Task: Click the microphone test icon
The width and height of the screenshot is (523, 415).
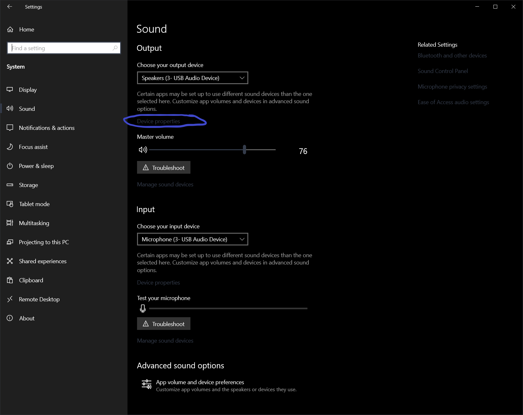Action: (143, 308)
